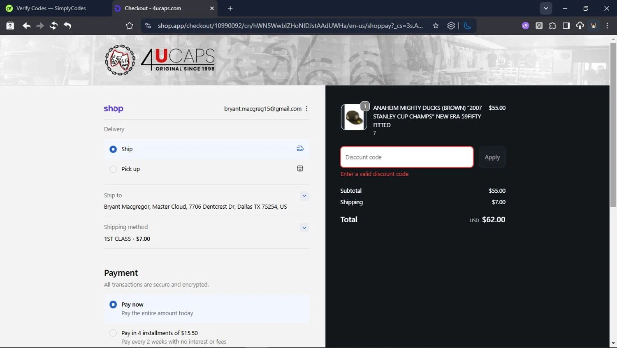
Task: Click the 4UCAPS masks logo
Action: click(120, 60)
